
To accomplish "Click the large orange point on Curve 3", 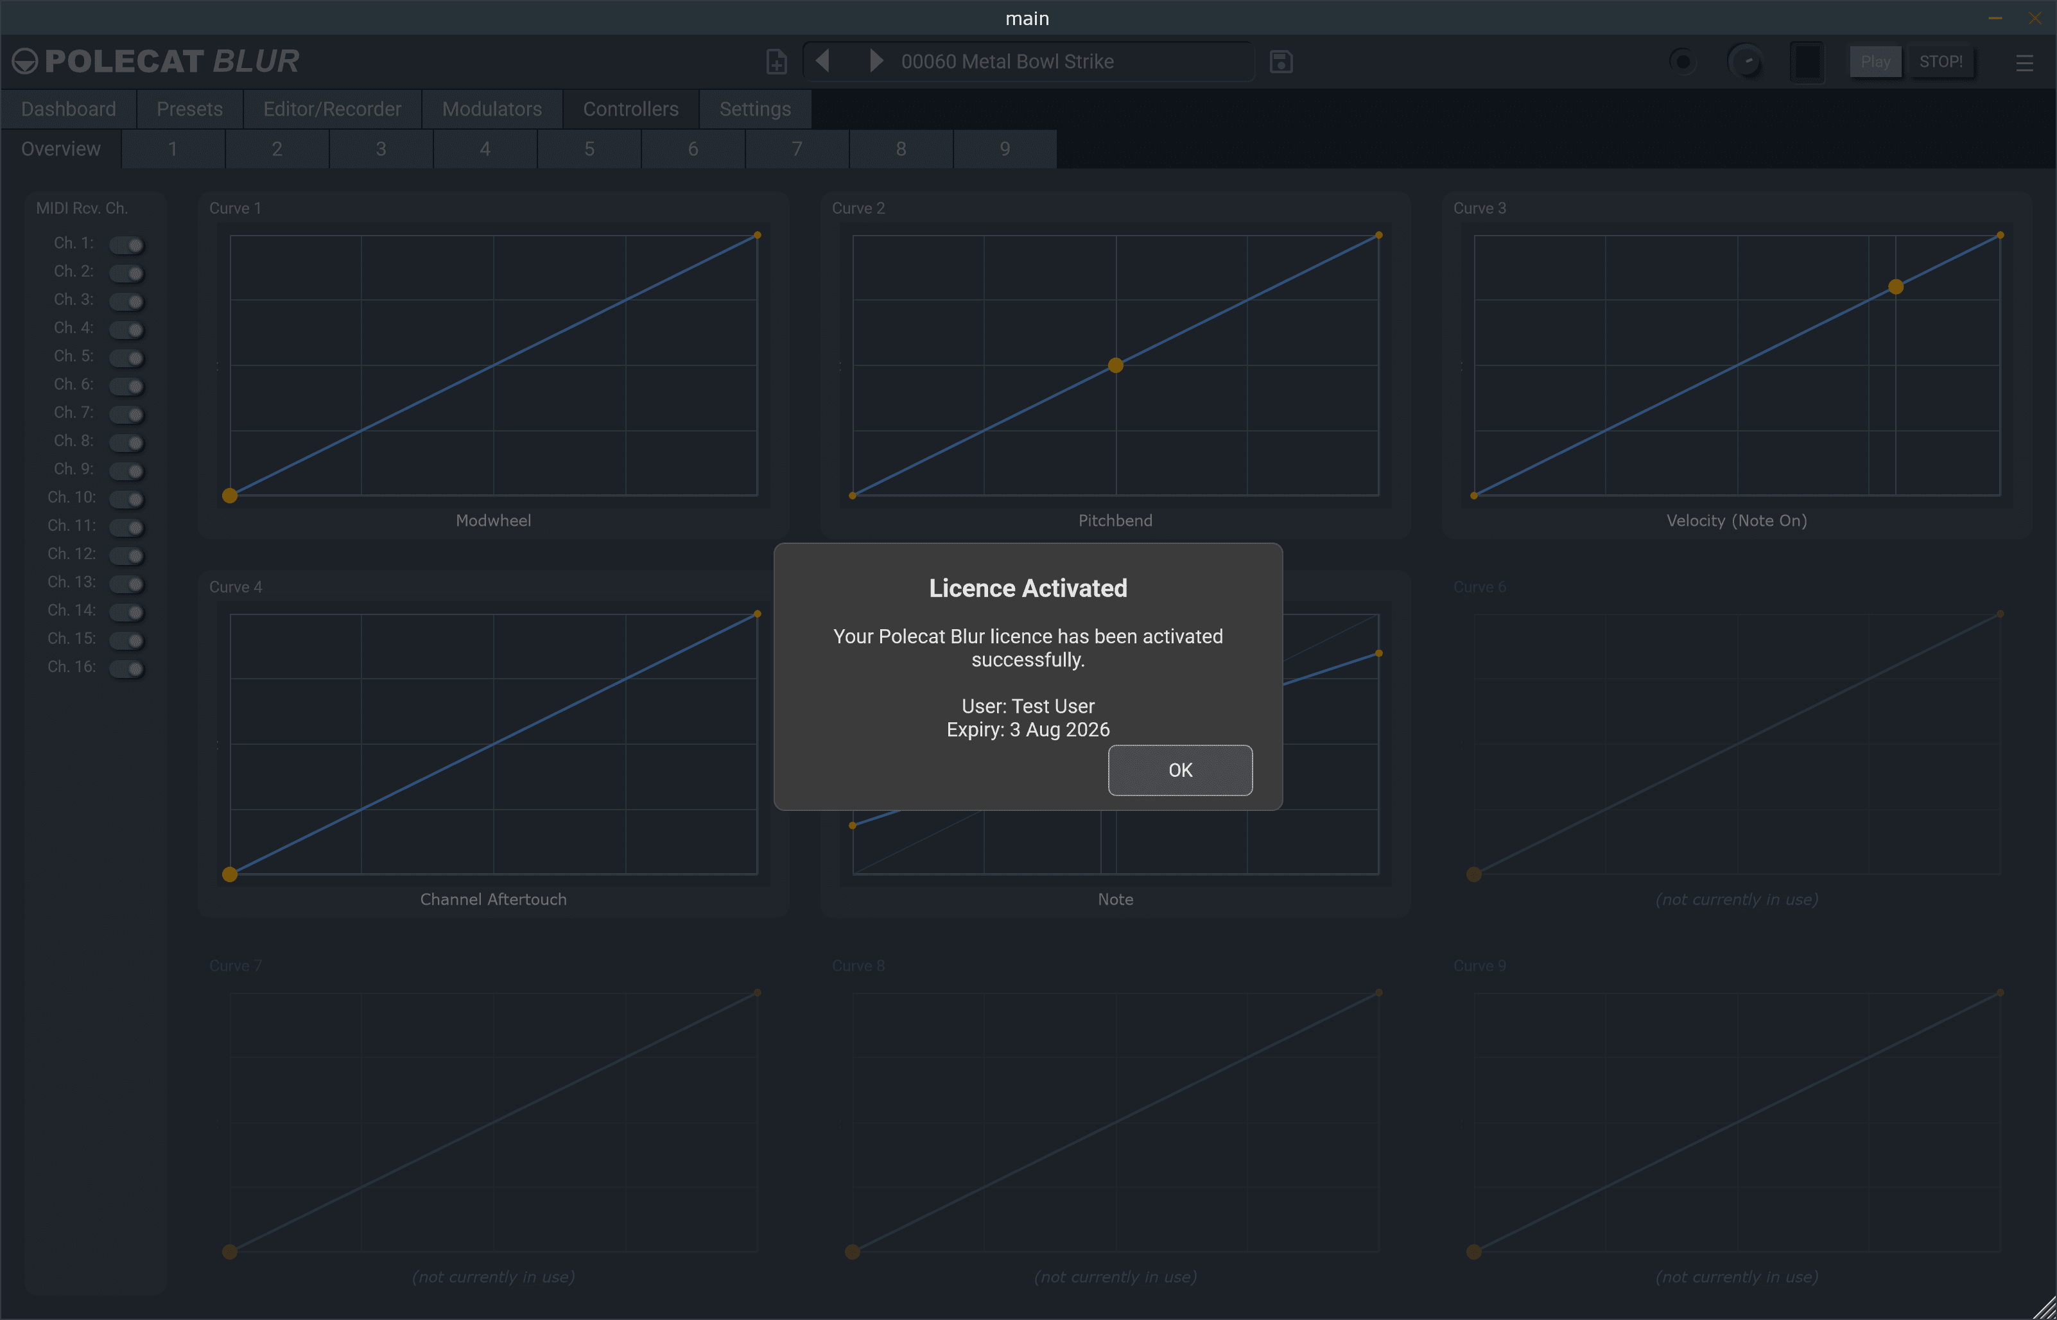I will [x=1896, y=287].
